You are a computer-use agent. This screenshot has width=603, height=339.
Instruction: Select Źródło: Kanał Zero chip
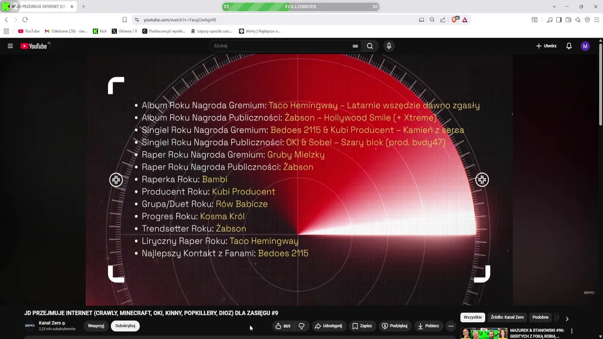point(507,317)
